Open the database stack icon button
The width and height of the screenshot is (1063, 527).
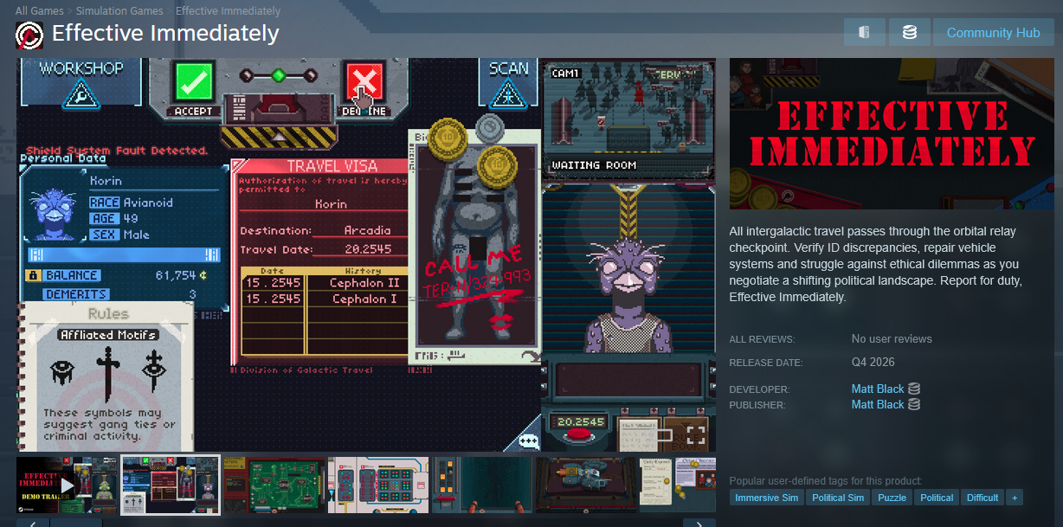(x=910, y=32)
